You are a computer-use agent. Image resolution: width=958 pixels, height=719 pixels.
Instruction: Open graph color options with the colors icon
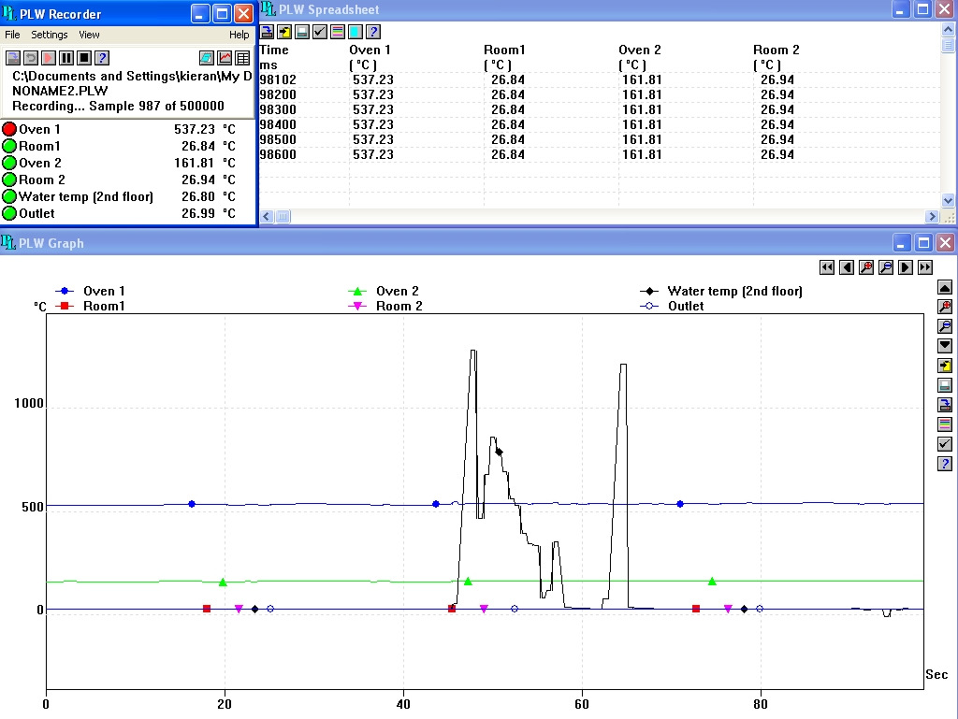(946, 423)
